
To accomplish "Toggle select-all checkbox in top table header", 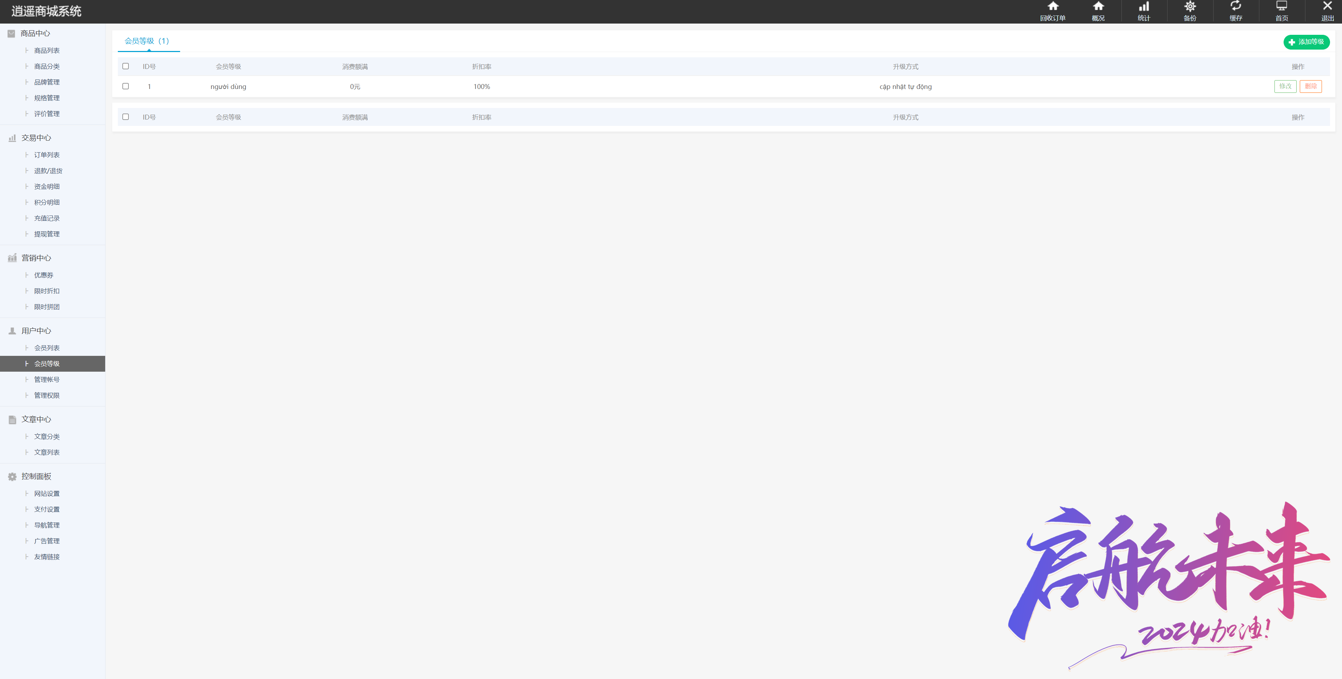I will coord(126,66).
